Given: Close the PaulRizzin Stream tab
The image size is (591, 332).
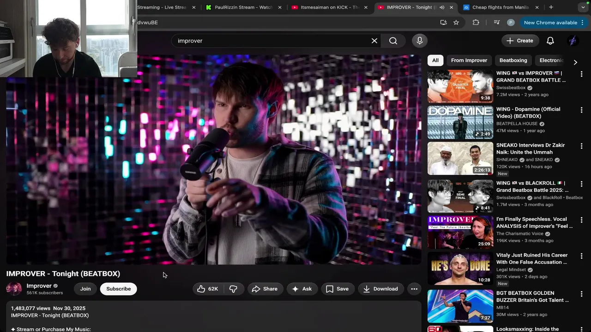Looking at the screenshot, I should pos(280,7).
